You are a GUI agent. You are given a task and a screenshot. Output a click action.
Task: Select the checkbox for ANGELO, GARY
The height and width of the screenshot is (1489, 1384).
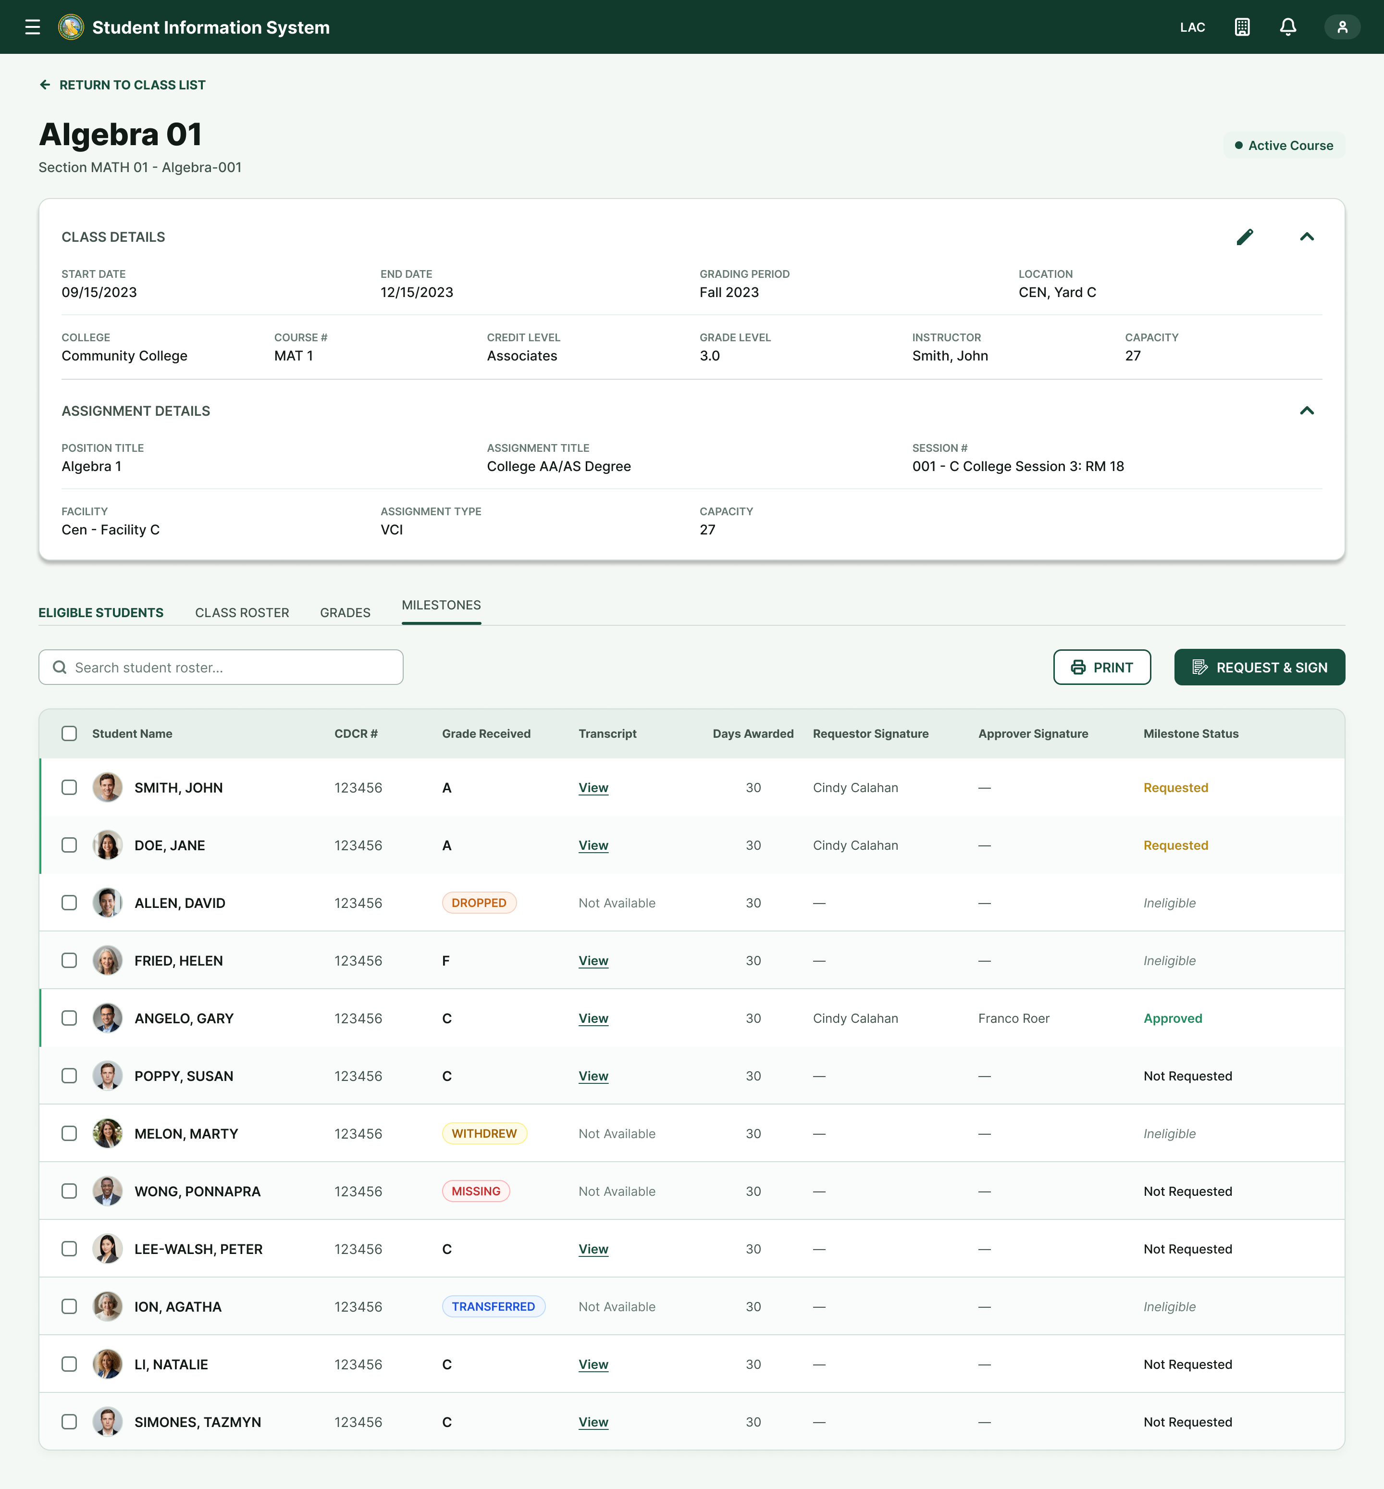click(69, 1018)
